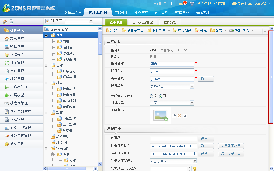Open the settings gear icon in header
Viewport: 274px width, 171px height.
click(x=192, y=4)
